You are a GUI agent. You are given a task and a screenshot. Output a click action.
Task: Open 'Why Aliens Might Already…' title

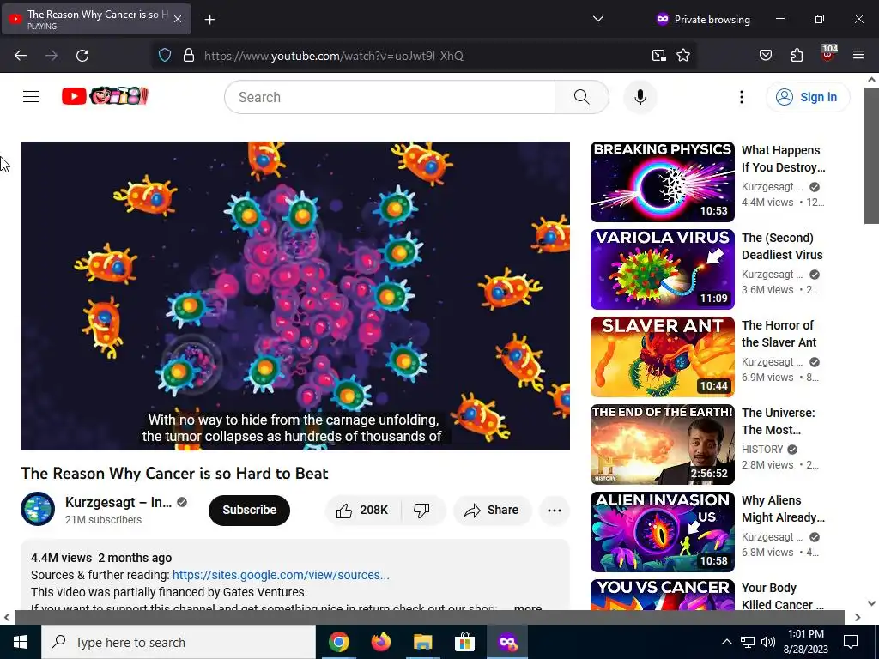pyautogui.click(x=783, y=508)
